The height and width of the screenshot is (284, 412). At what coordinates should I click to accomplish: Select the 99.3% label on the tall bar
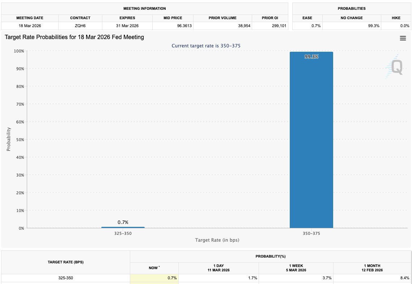point(311,56)
